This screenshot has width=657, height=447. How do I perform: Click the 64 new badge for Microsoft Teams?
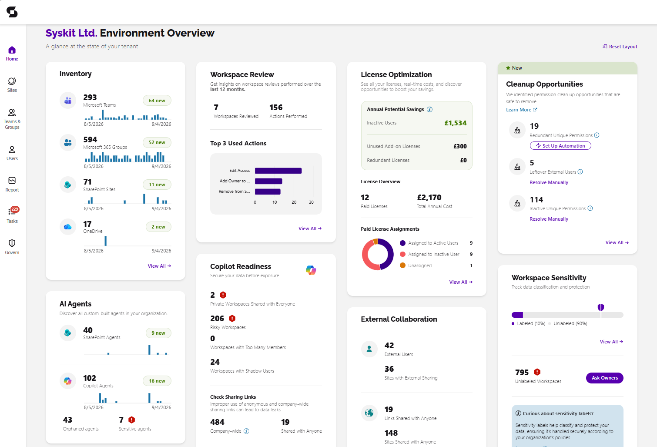pos(157,101)
